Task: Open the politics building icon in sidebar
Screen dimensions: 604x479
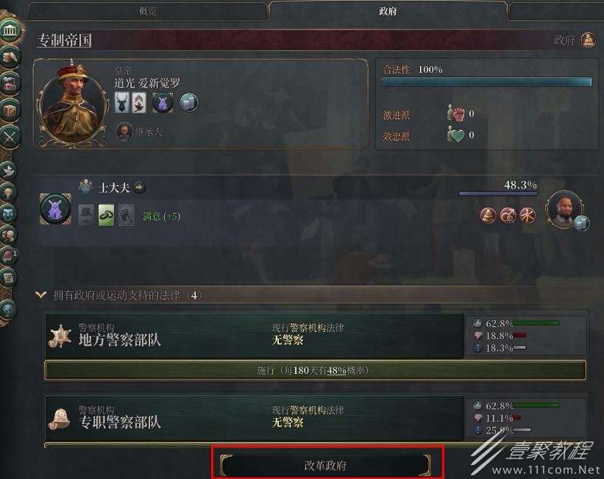Action: pos(10,30)
